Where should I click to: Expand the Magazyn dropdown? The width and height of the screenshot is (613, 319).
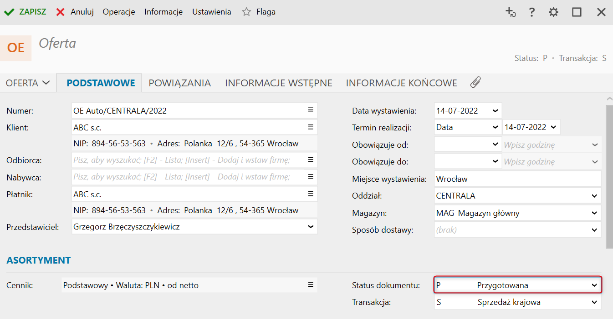tap(594, 213)
